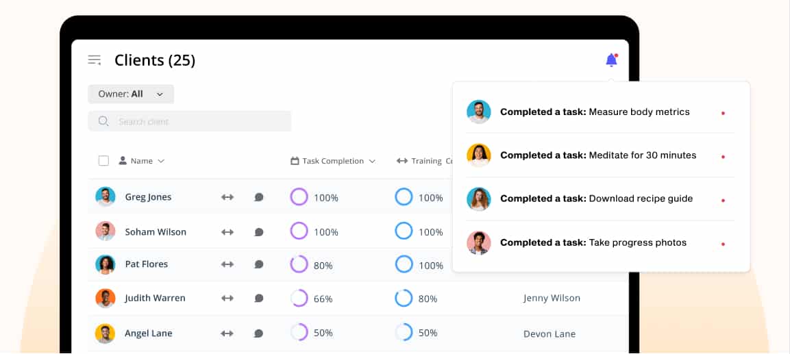Click Pat Flores 80% task completion ring

[x=299, y=264]
